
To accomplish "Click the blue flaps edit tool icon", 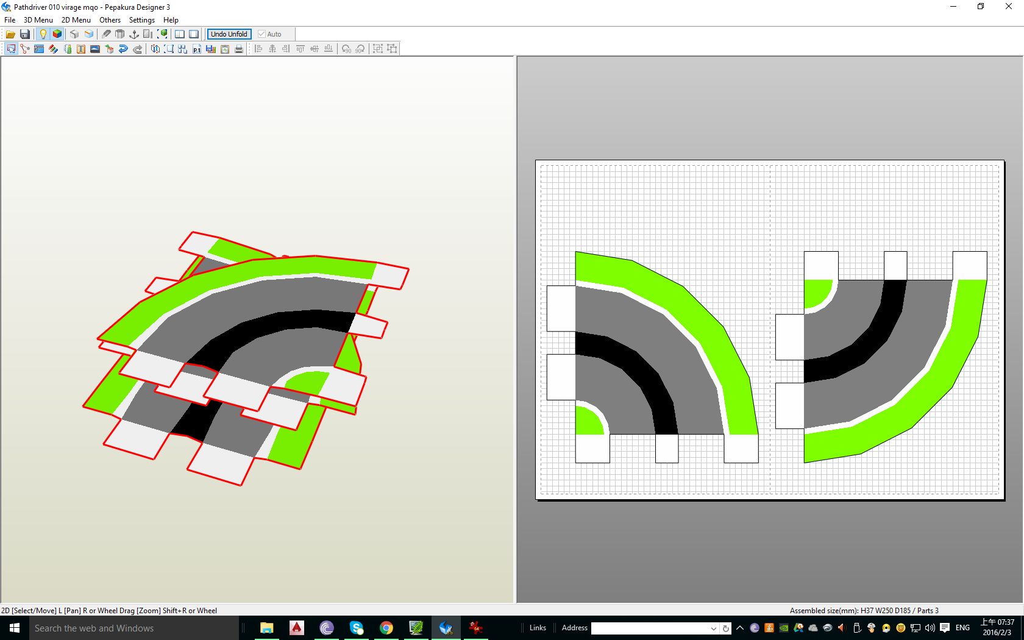I will click(39, 49).
